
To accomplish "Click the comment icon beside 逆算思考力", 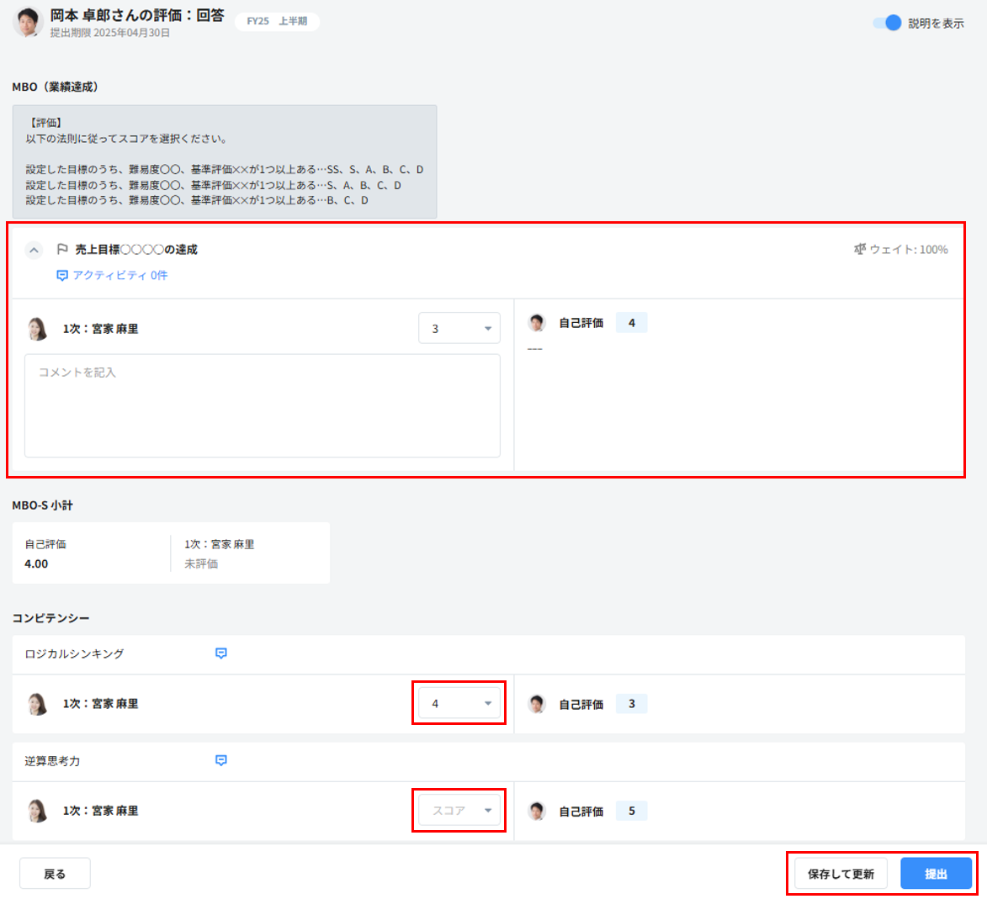I will [x=221, y=761].
